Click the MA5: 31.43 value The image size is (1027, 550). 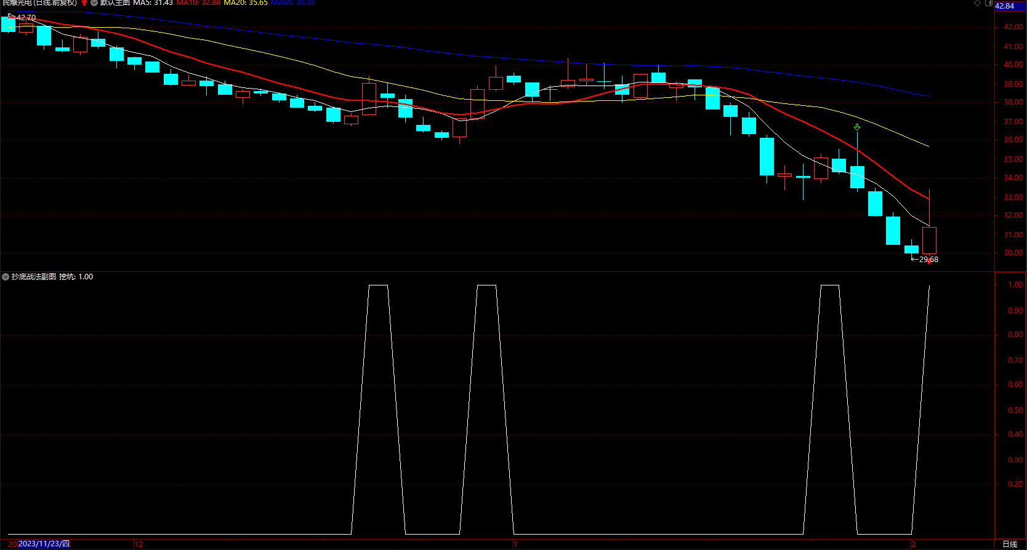(153, 3)
